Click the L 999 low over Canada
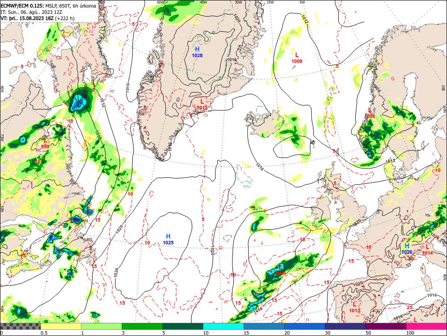The image size is (447, 336). [45, 143]
